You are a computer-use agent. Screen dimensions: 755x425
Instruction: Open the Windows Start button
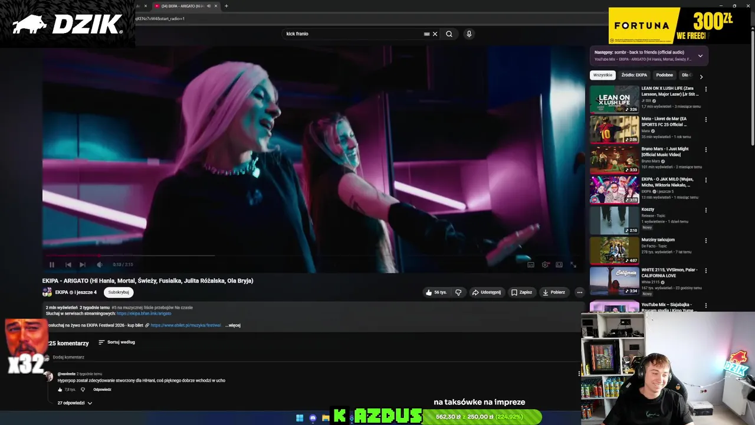pos(300,418)
